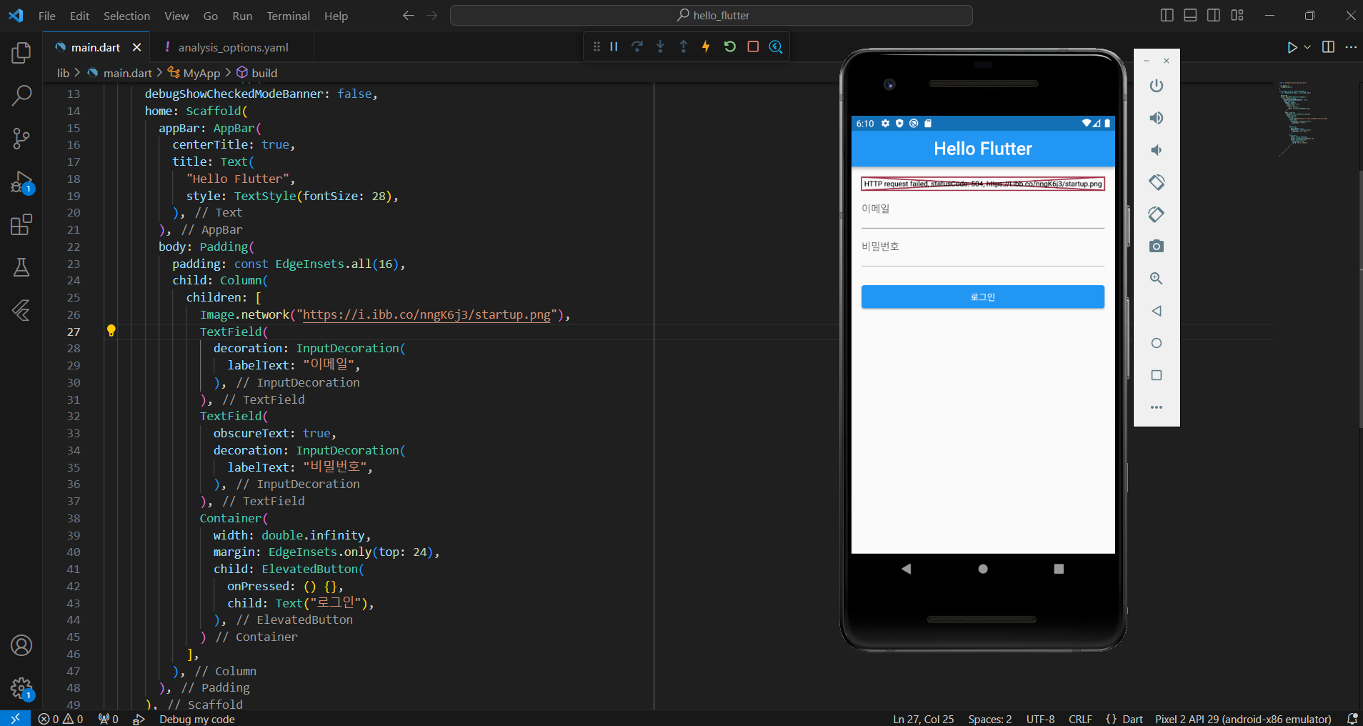Click the 비밀번호 input field in emulator
Image resolution: width=1363 pixels, height=726 pixels.
[982, 251]
